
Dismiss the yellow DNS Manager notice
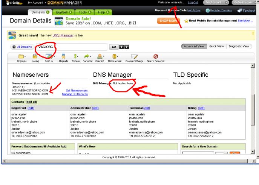(253, 33)
